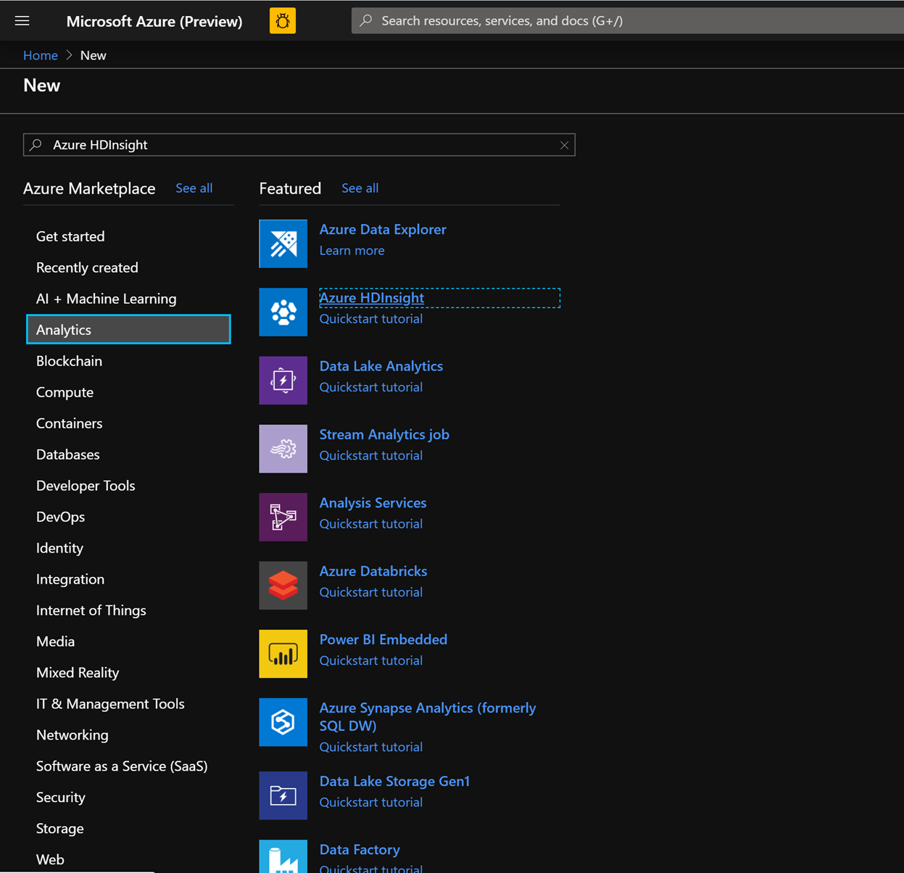Open Data Lake Analytics link
Viewport: 904px width, 873px height.
click(381, 366)
